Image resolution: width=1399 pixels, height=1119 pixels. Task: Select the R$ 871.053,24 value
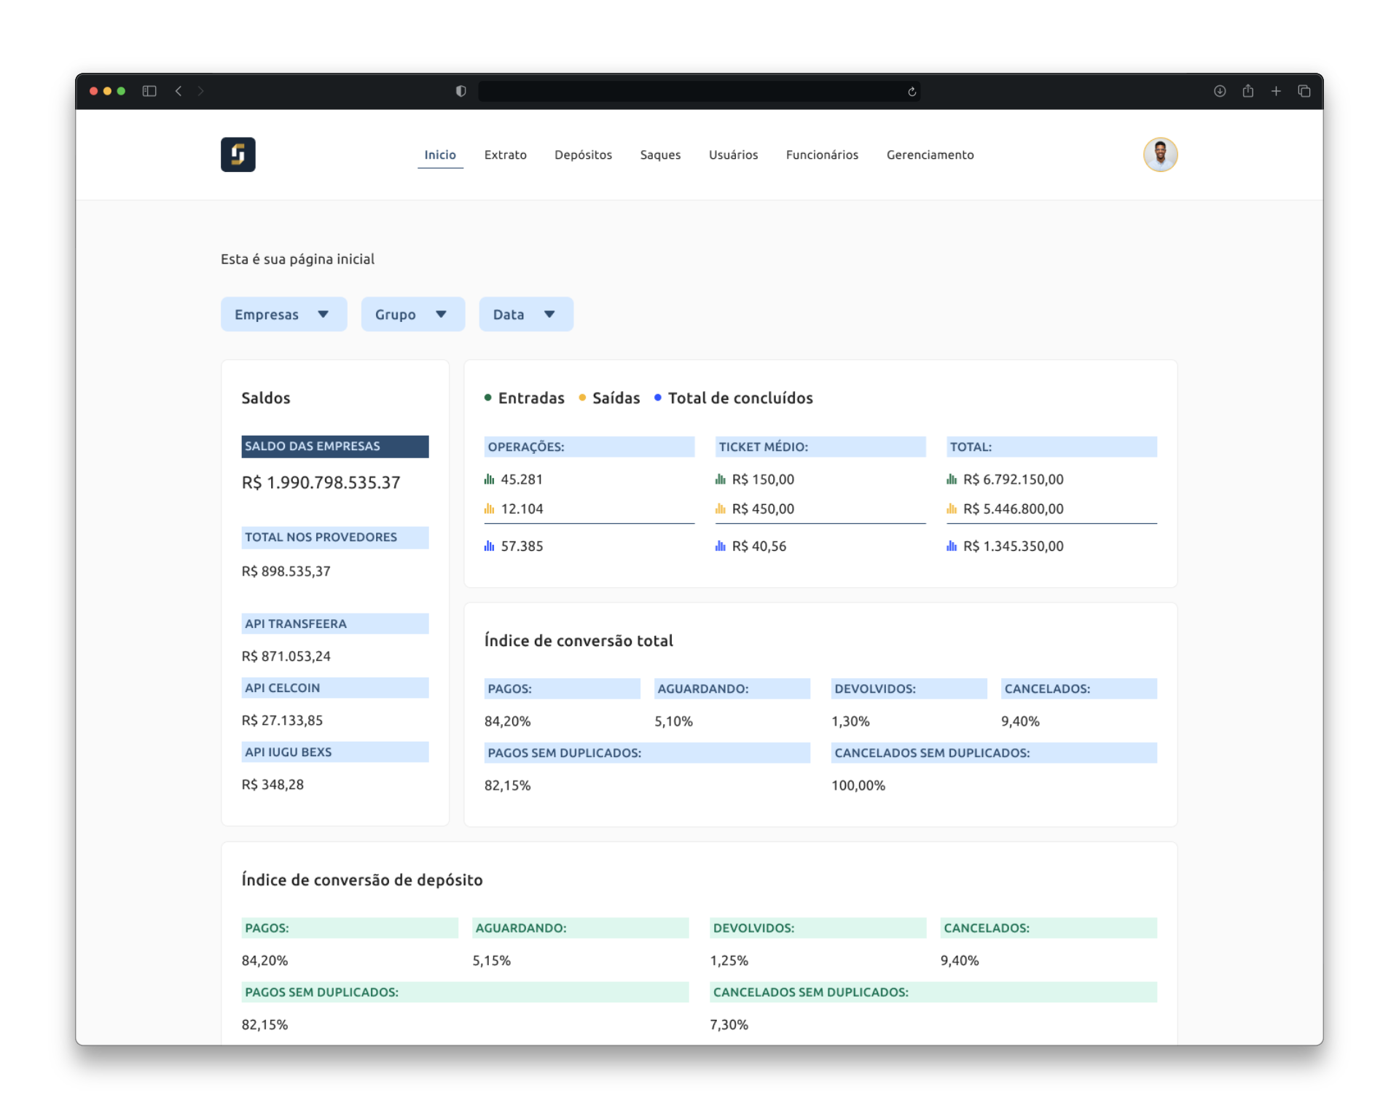pos(286,656)
